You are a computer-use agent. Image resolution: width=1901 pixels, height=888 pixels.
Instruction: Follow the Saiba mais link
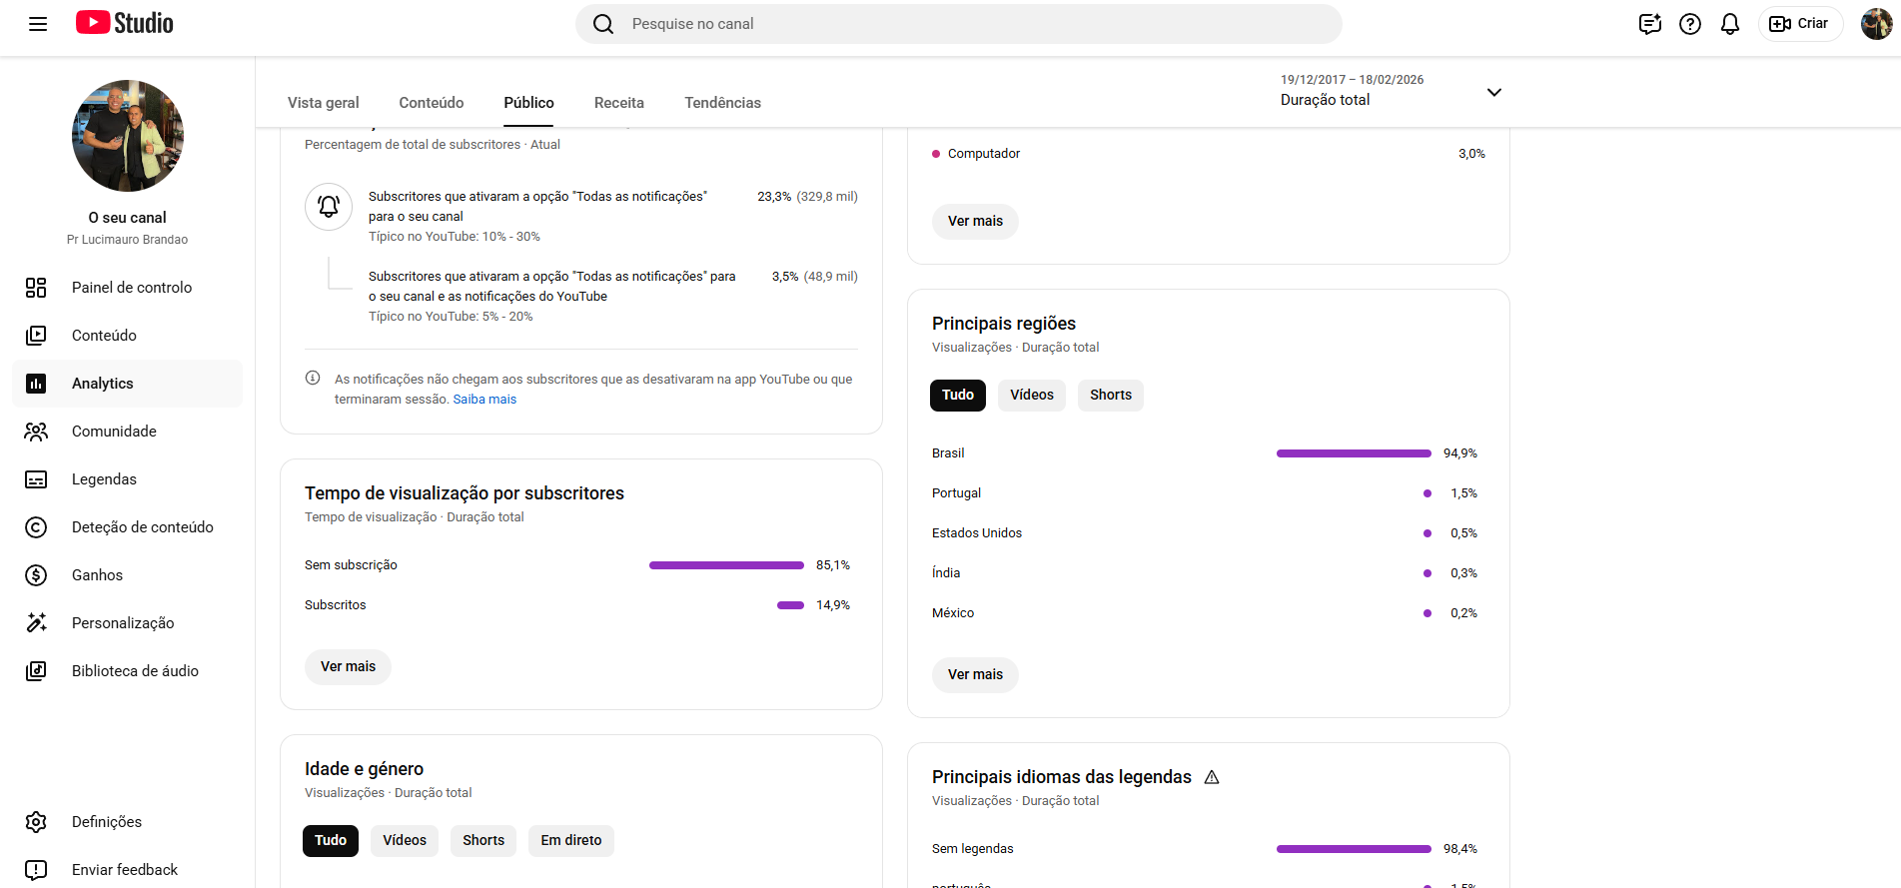point(484,400)
